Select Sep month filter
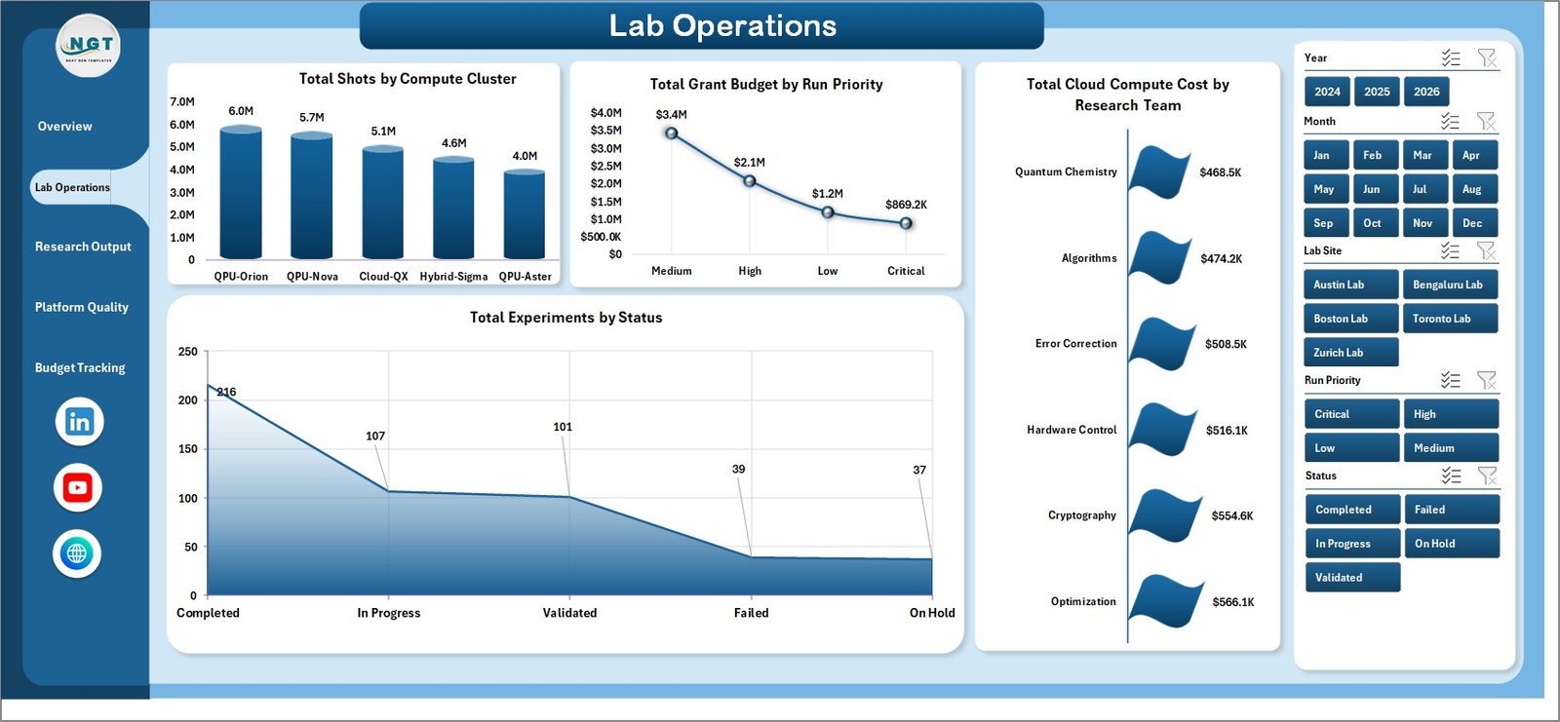 tap(1326, 223)
